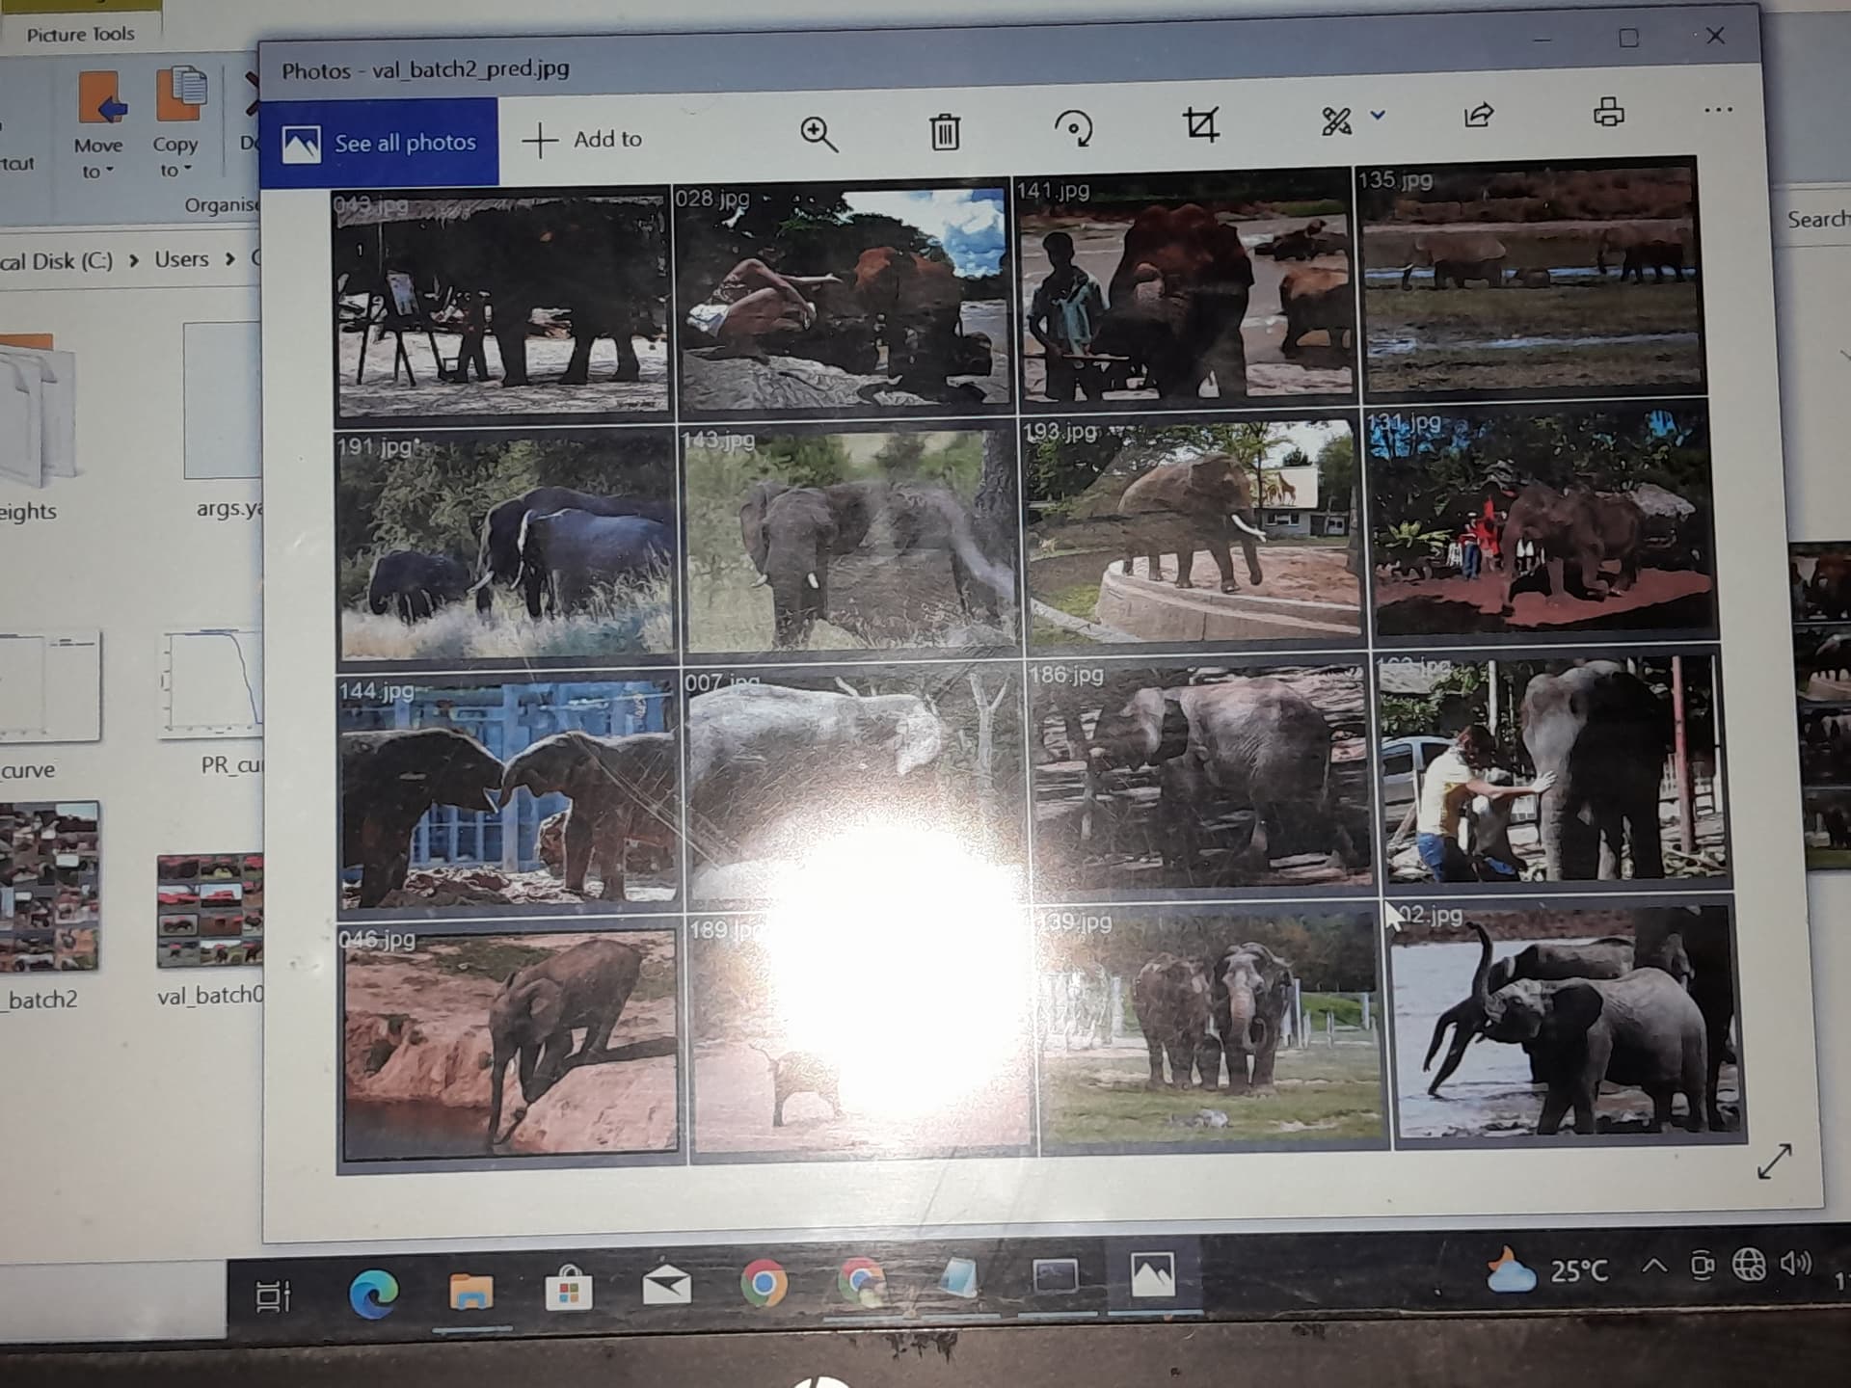Image resolution: width=1851 pixels, height=1388 pixels.
Task: Show hidden system tray icons chevron
Action: pyautogui.click(x=1654, y=1265)
